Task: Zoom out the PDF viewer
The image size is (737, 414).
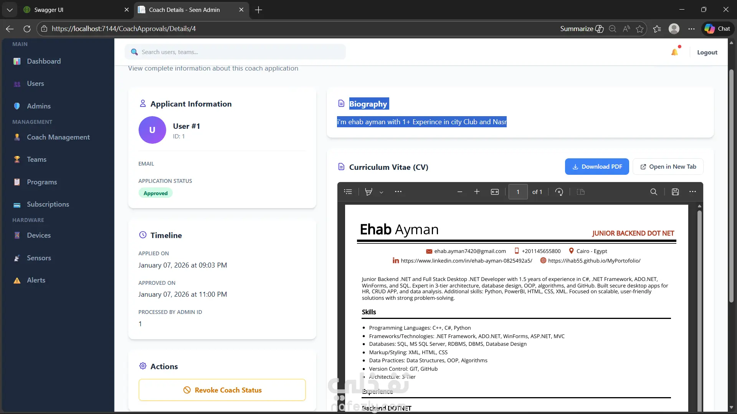Action: (x=459, y=192)
